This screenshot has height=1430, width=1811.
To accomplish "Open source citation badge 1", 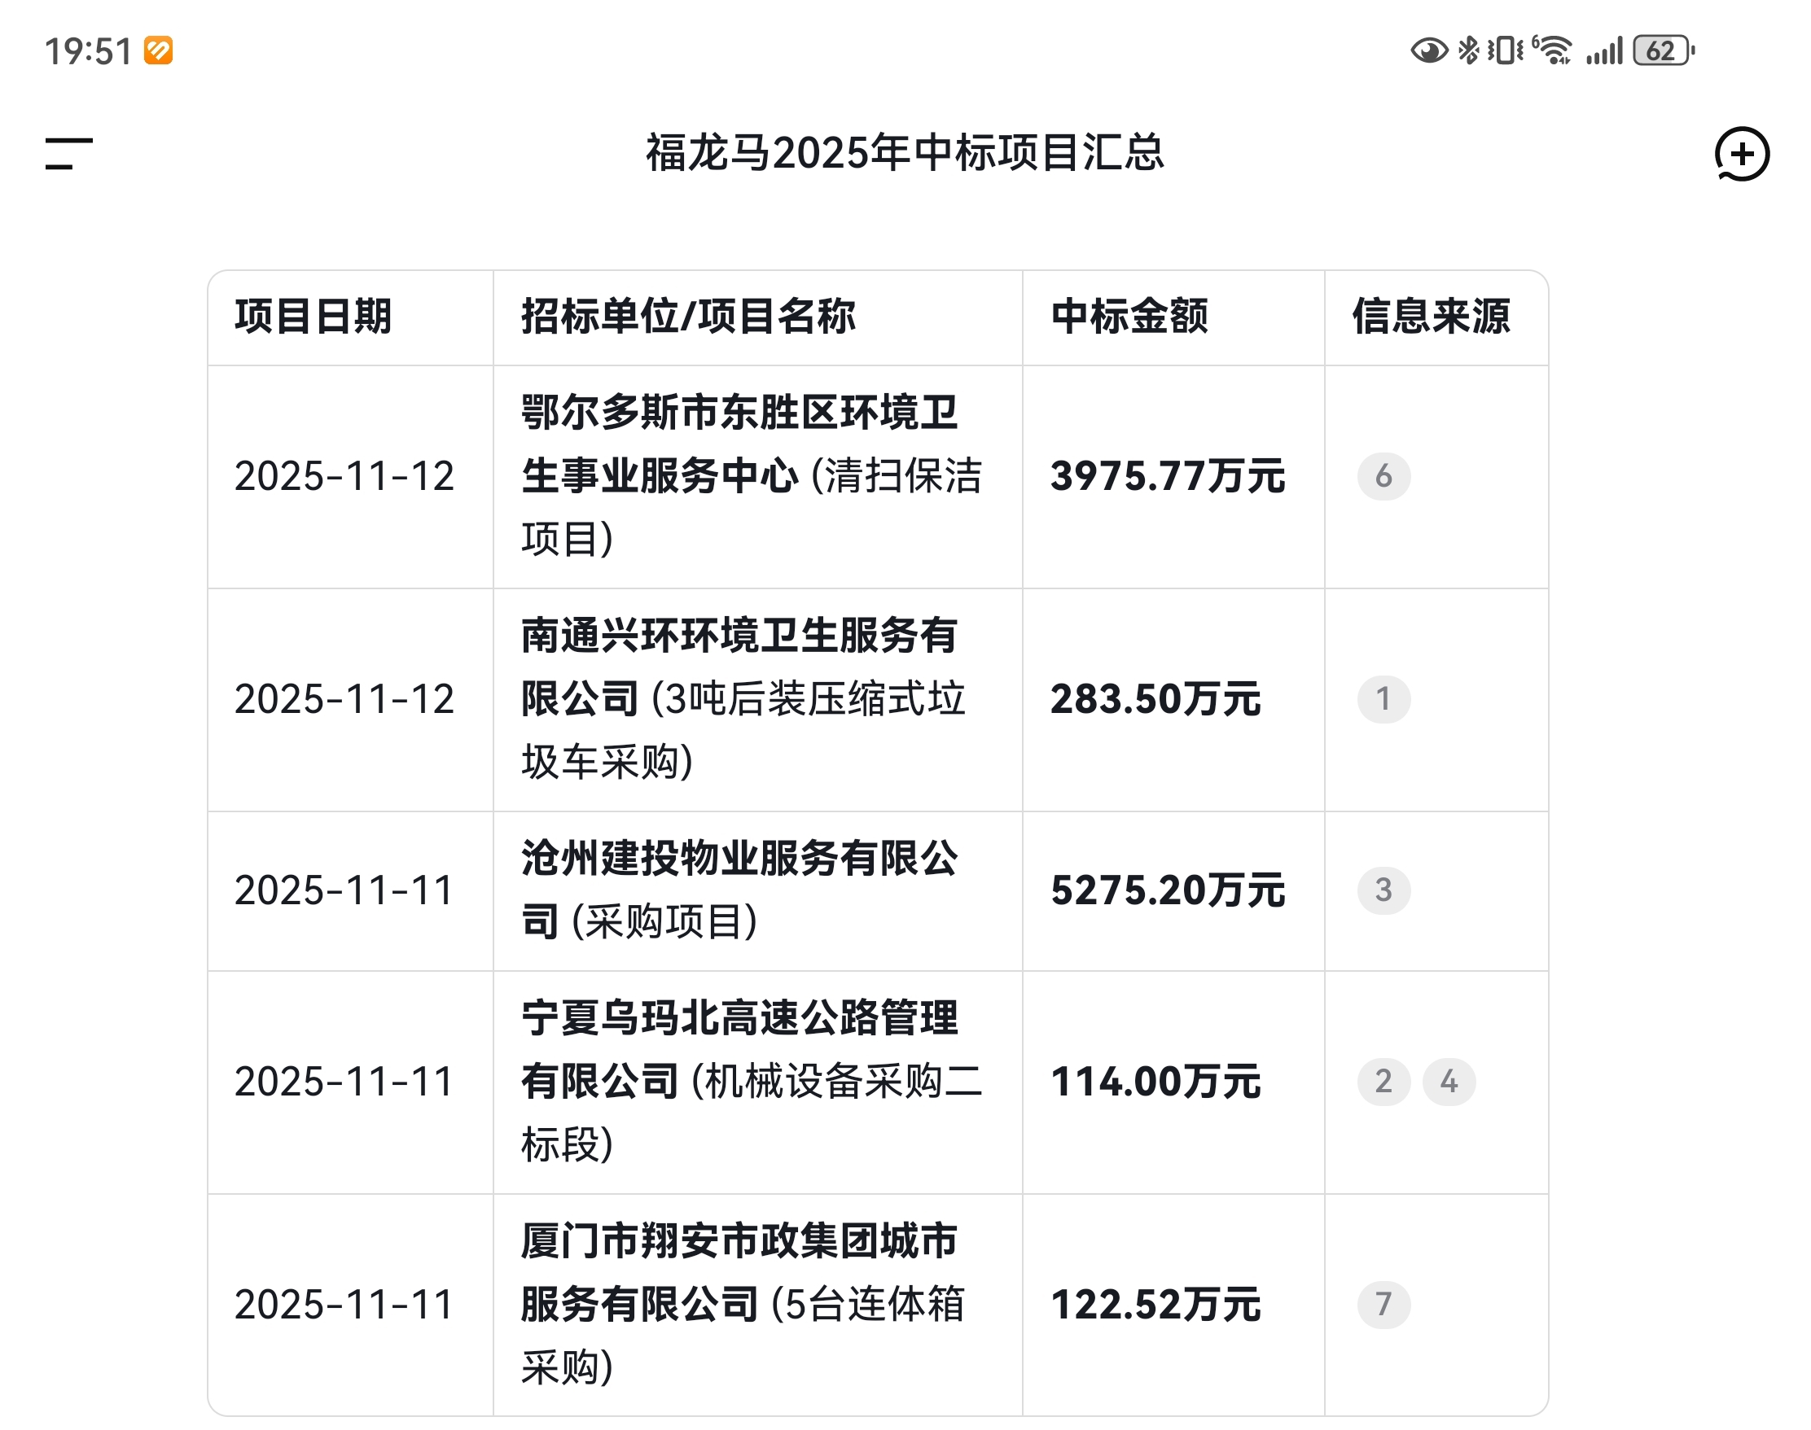I will tap(1383, 699).
